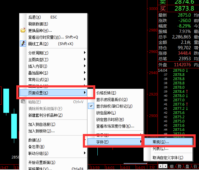The width and height of the screenshot is (199, 170).
Task: Click the 2878.4 tick with up arrow
Action: [179, 91]
